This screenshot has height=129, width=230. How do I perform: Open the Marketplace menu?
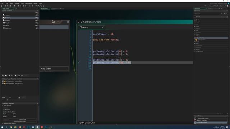coord(28,3)
